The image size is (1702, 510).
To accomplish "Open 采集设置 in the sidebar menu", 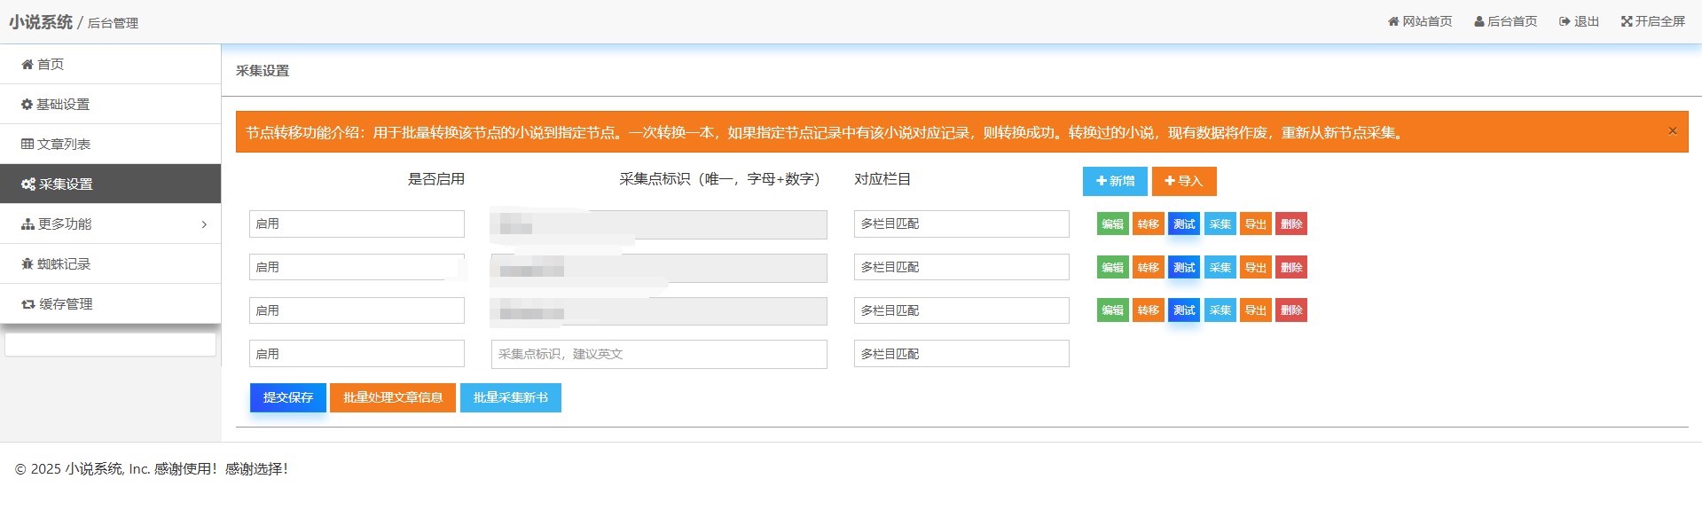I will pos(110,184).
